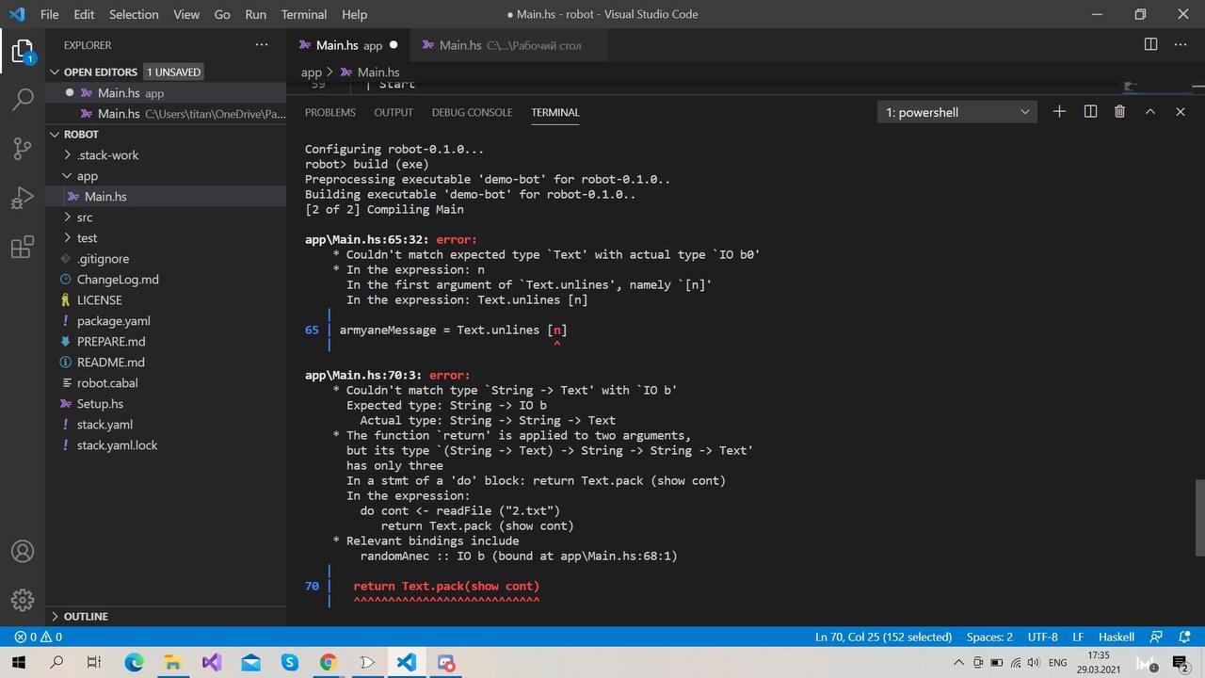Open Google Chrome from the taskbar
The width and height of the screenshot is (1205, 678).
point(328,663)
